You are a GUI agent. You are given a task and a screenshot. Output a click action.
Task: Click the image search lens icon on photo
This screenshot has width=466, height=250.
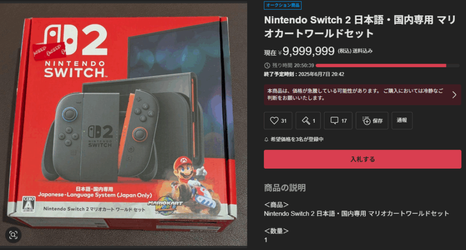(x=13, y=235)
